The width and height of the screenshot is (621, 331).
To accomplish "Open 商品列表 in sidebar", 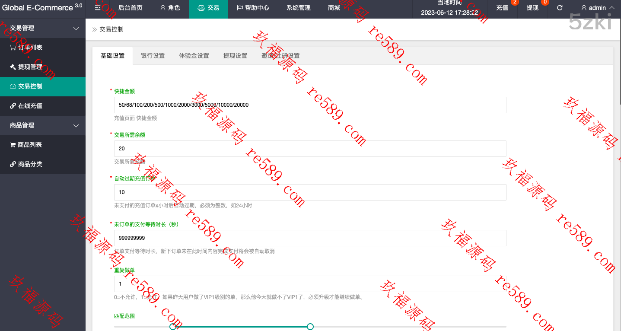I will (x=26, y=145).
